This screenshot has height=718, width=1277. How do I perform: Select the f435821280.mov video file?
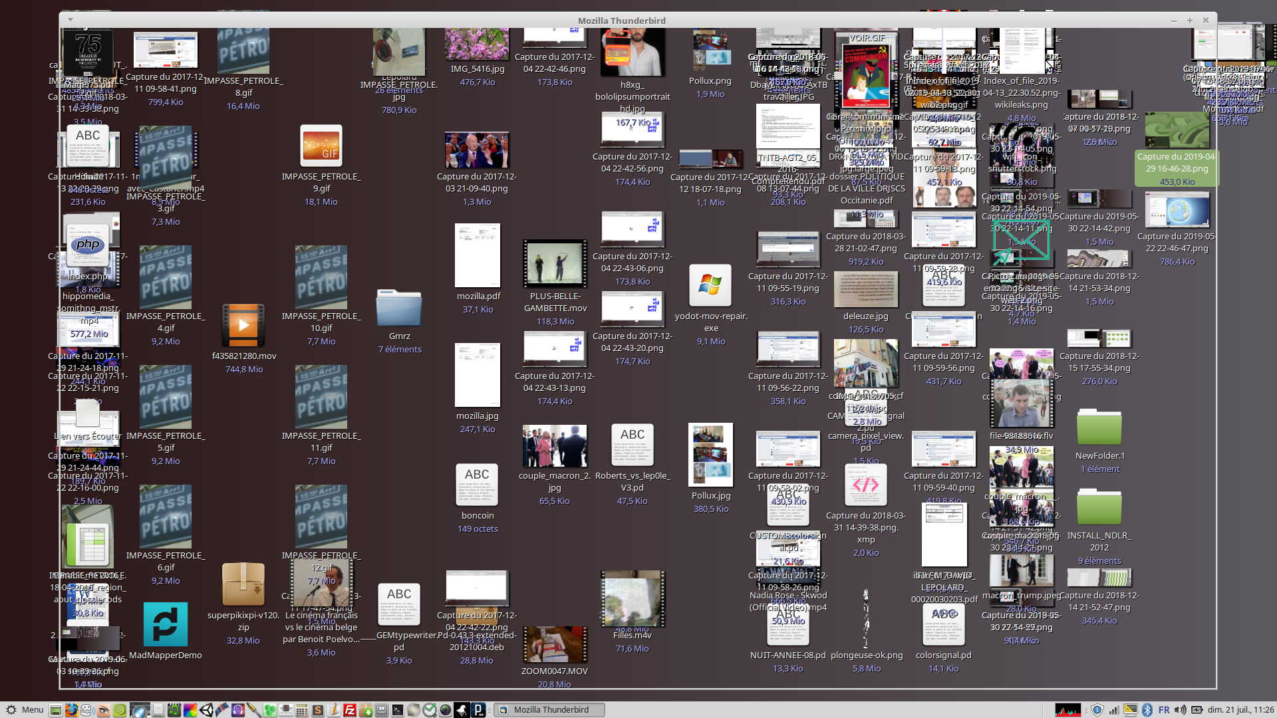(x=243, y=326)
